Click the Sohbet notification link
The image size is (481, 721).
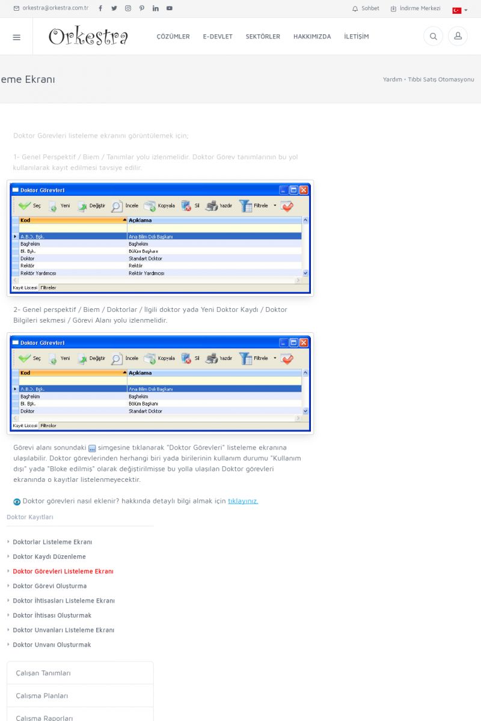click(366, 8)
